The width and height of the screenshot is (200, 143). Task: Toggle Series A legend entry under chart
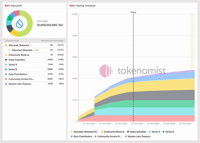(154, 132)
